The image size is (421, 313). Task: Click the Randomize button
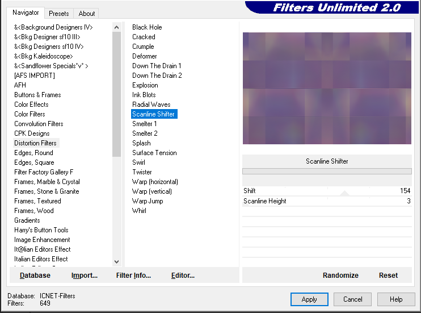(x=340, y=276)
